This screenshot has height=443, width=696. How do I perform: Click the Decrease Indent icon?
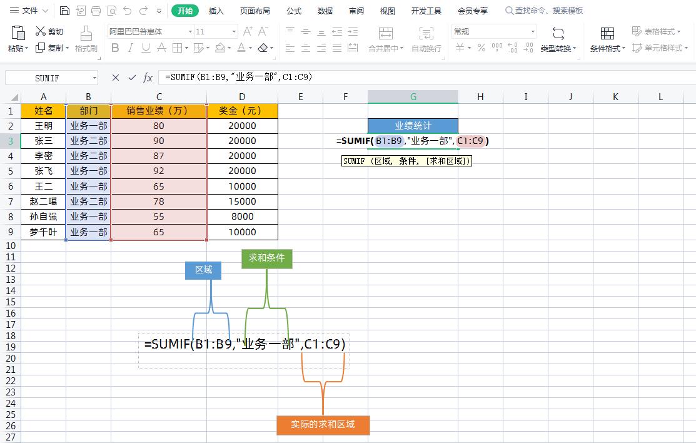pyautogui.click(x=337, y=31)
